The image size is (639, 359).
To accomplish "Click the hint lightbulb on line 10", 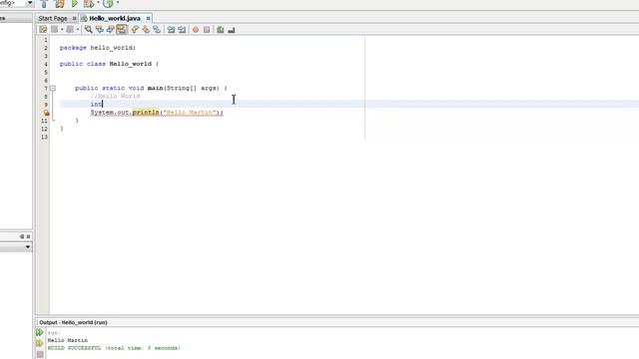I will click(46, 113).
